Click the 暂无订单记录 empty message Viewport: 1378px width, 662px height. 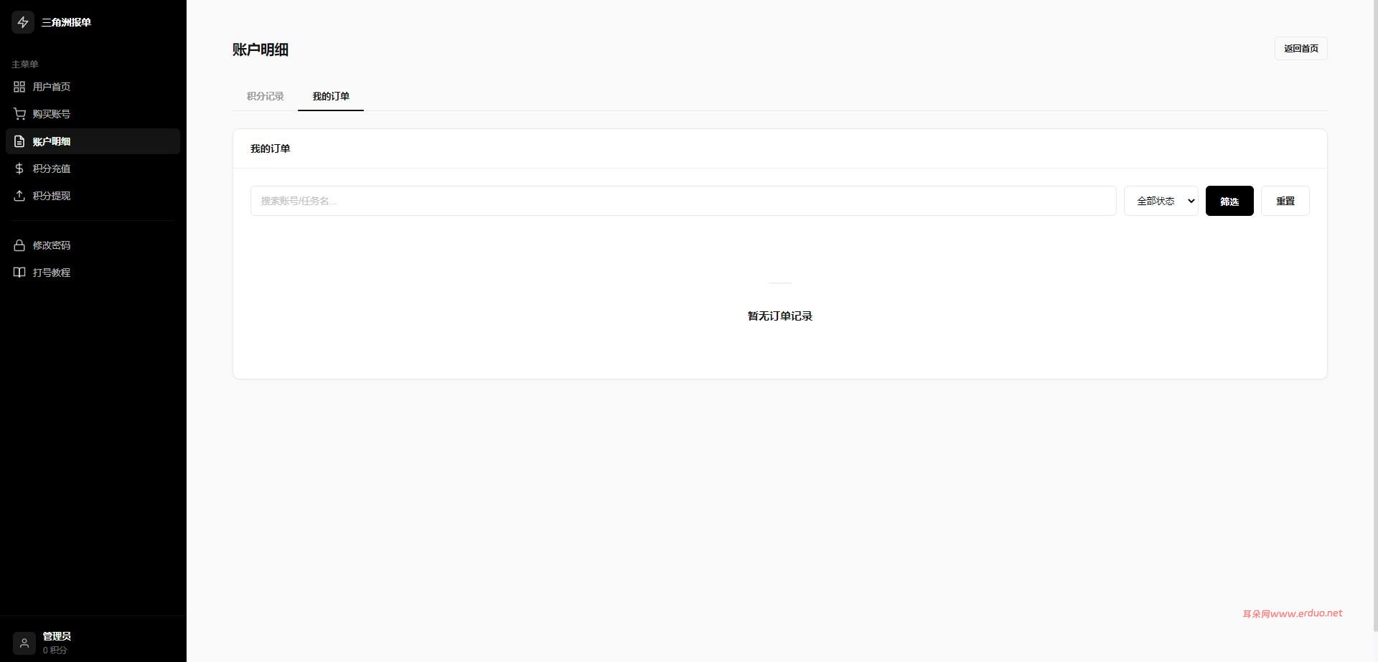click(780, 316)
